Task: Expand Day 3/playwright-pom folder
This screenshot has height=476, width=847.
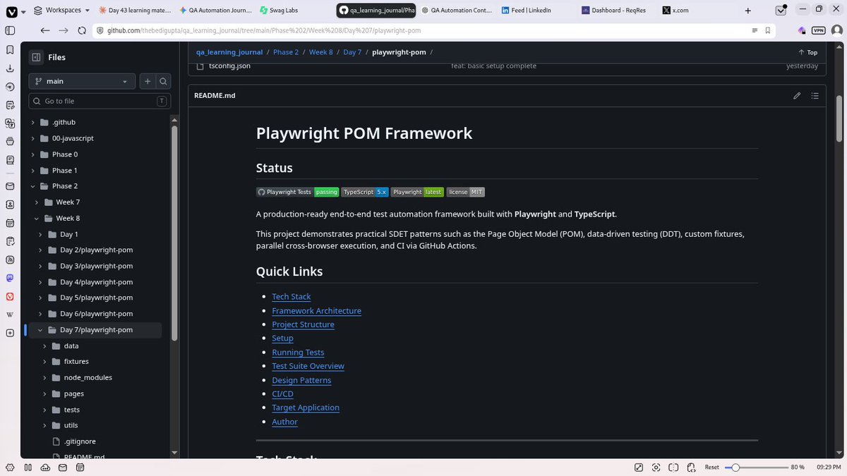Action: [x=41, y=267]
